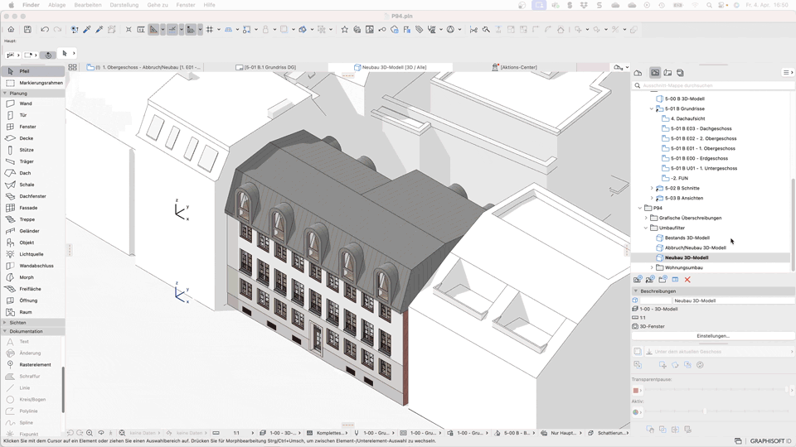Click the syringe inject parameters icon
This screenshot has width=796, height=447.
(99, 30)
